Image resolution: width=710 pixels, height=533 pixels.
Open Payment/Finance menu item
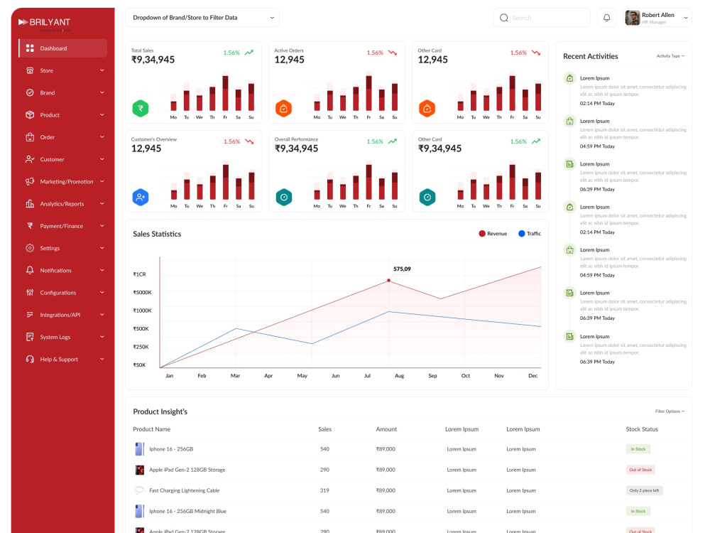tap(63, 226)
